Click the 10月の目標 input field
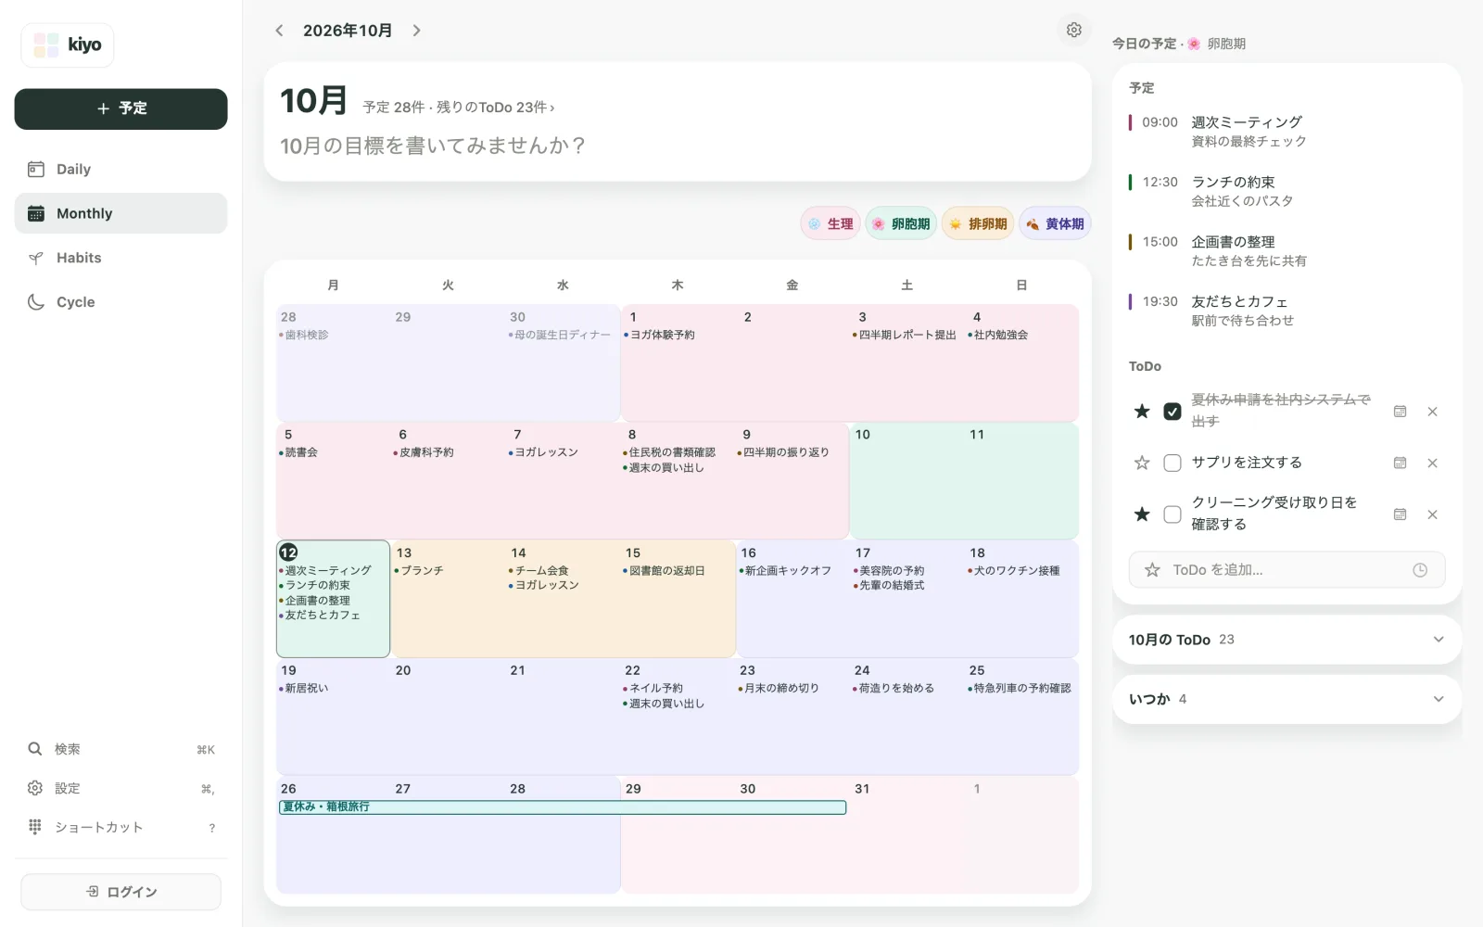 click(x=677, y=146)
